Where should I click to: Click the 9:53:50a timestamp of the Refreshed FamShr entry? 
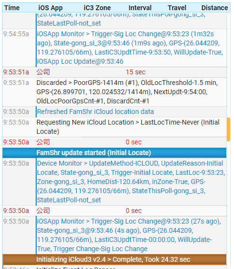tap(16, 112)
